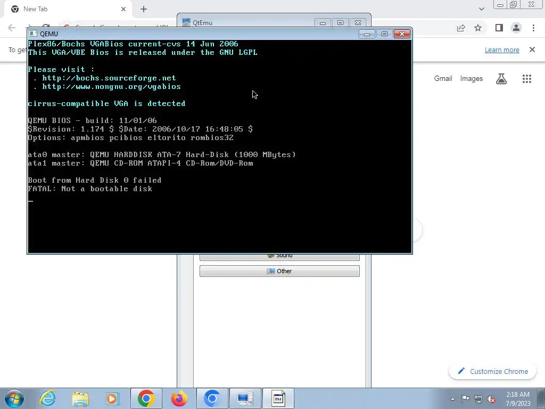The height and width of the screenshot is (409, 545).
Task: Launch Firefox from the taskbar
Action: (x=179, y=398)
